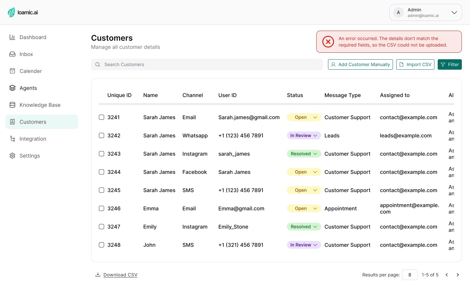The image size is (470, 293).
Task: Select the checkbox for customer 3242
Action: point(102,135)
